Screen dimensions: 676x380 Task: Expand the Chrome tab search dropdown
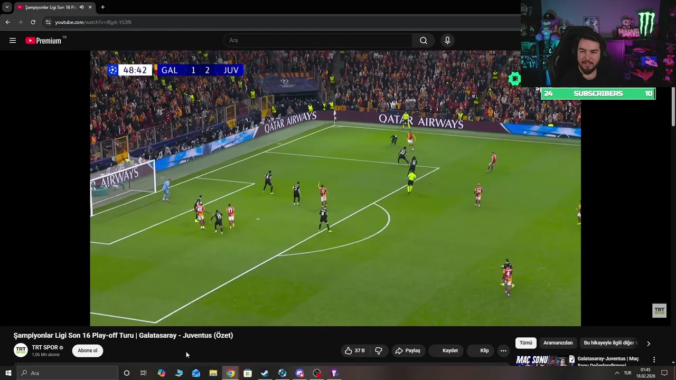pyautogui.click(x=7, y=7)
